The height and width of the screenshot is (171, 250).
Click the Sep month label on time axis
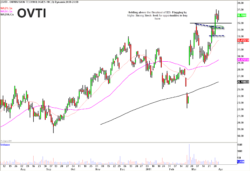coord(48,169)
